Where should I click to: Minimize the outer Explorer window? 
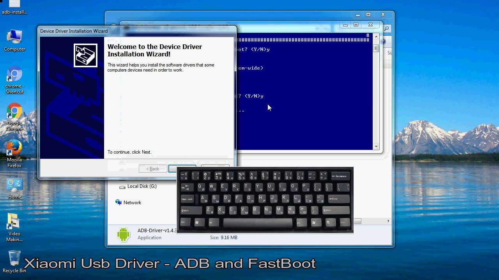[x=357, y=15]
